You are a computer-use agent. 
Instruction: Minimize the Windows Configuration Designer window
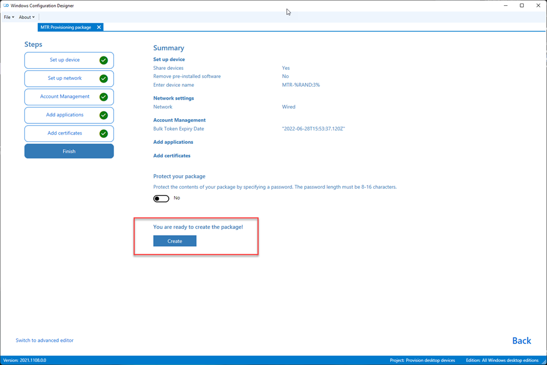[x=506, y=6]
